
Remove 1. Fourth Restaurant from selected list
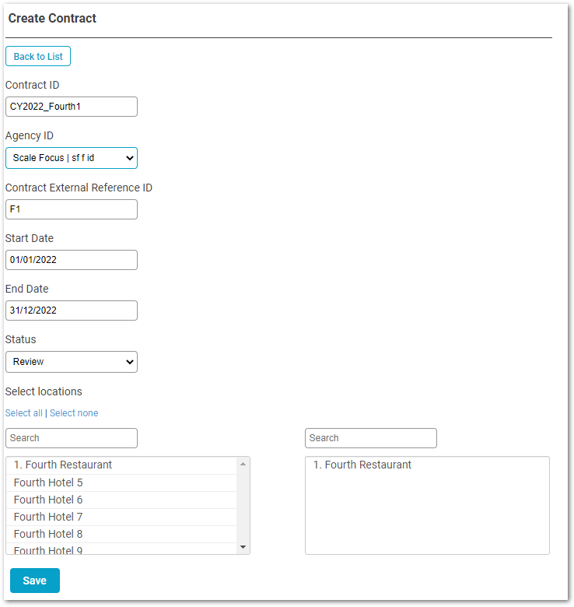click(x=362, y=465)
